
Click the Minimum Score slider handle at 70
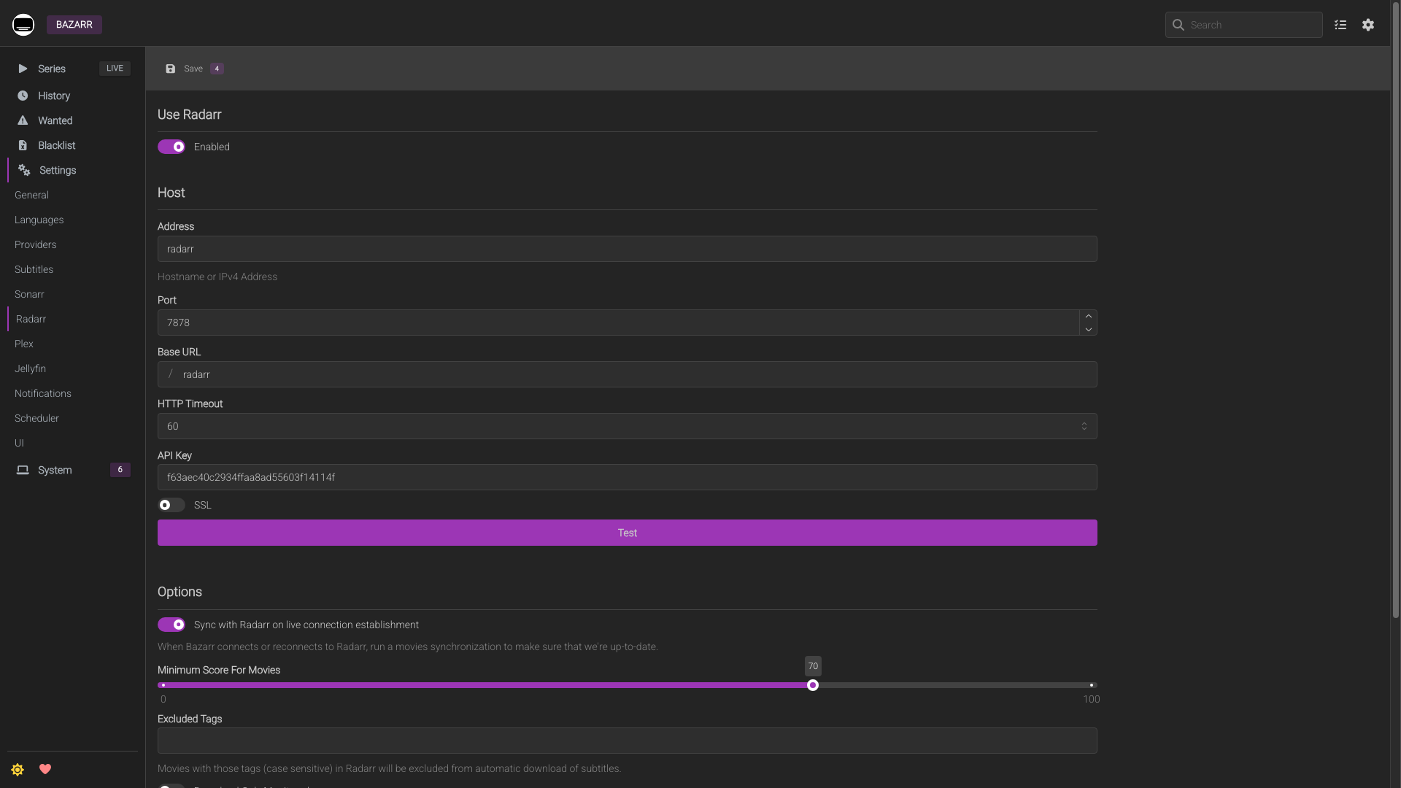tap(813, 685)
